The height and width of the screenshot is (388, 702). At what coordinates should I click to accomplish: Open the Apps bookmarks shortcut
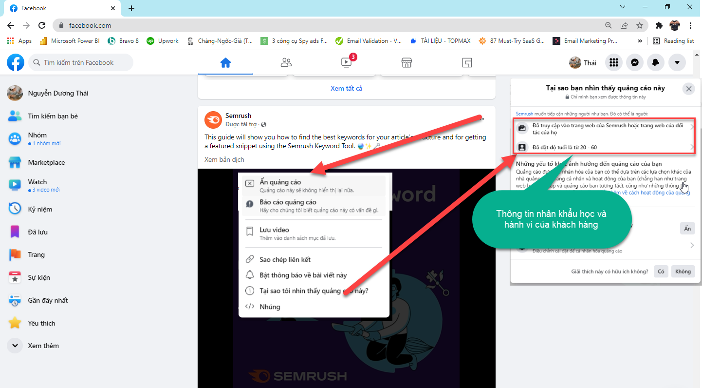pyautogui.click(x=19, y=41)
